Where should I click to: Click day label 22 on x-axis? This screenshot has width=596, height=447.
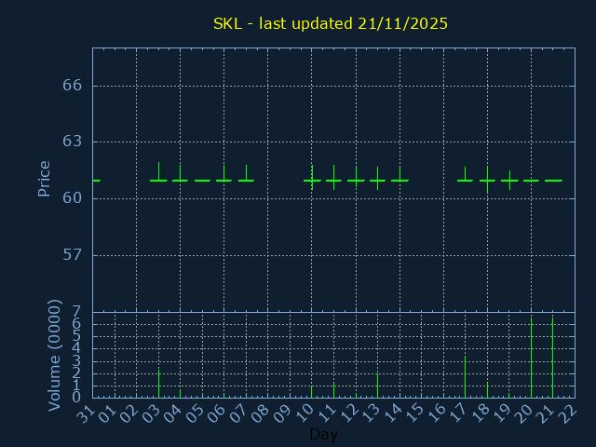click(x=567, y=414)
